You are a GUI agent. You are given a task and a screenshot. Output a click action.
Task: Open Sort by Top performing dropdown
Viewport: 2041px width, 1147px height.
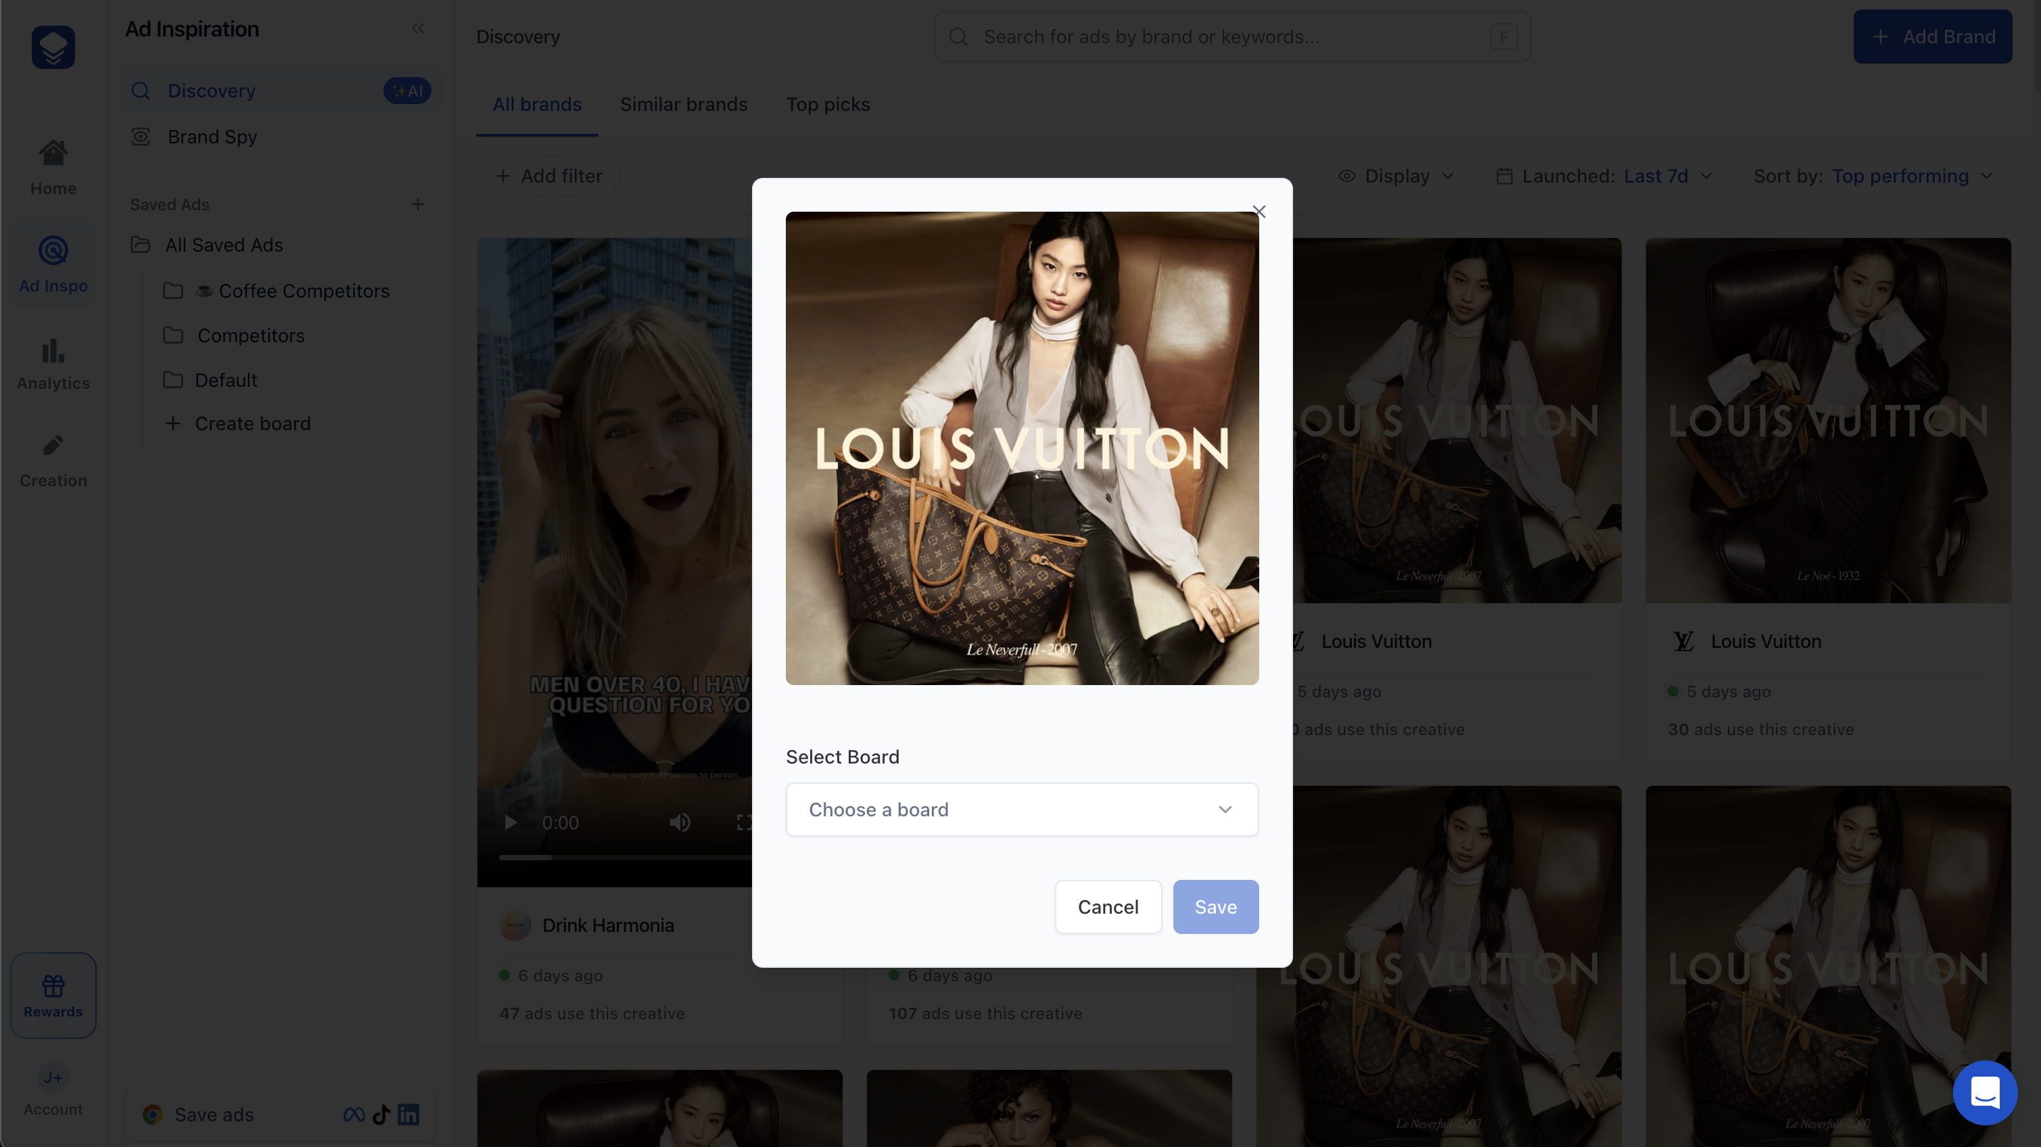point(1873,176)
